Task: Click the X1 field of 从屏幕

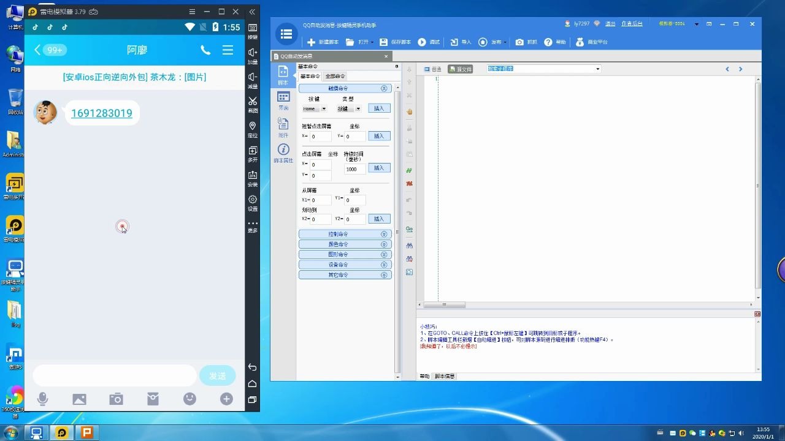Action: point(320,200)
